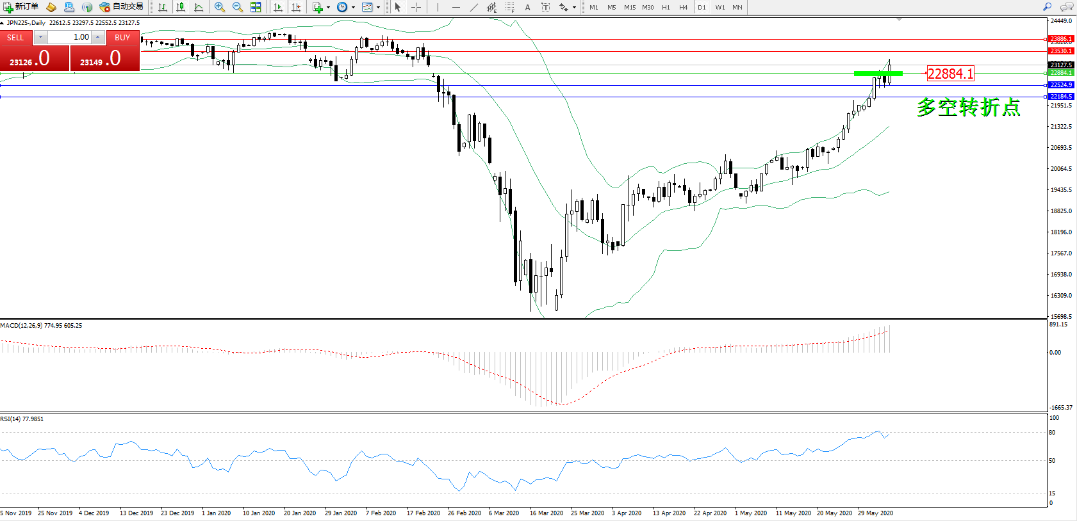Click the lot volume input field
The height and width of the screenshot is (521, 1077).
pos(69,37)
